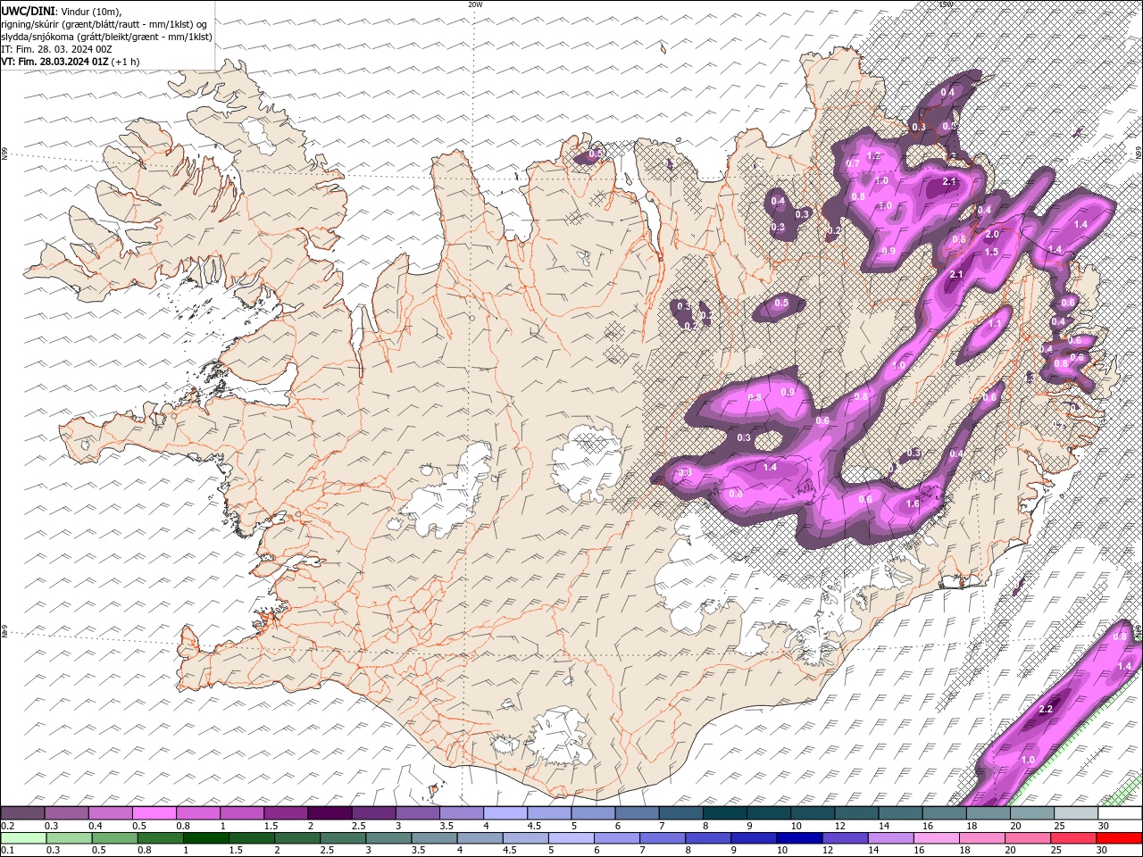
Task: Click the '2.0' precipitation value on the map
Action: [991, 235]
